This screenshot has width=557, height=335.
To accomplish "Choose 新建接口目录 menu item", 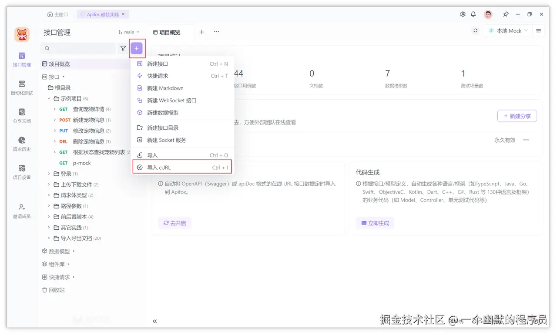I will 182,127.
